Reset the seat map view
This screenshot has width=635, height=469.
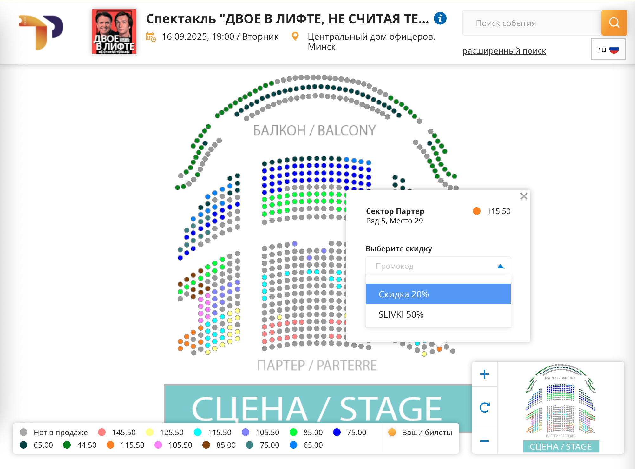tap(484, 407)
